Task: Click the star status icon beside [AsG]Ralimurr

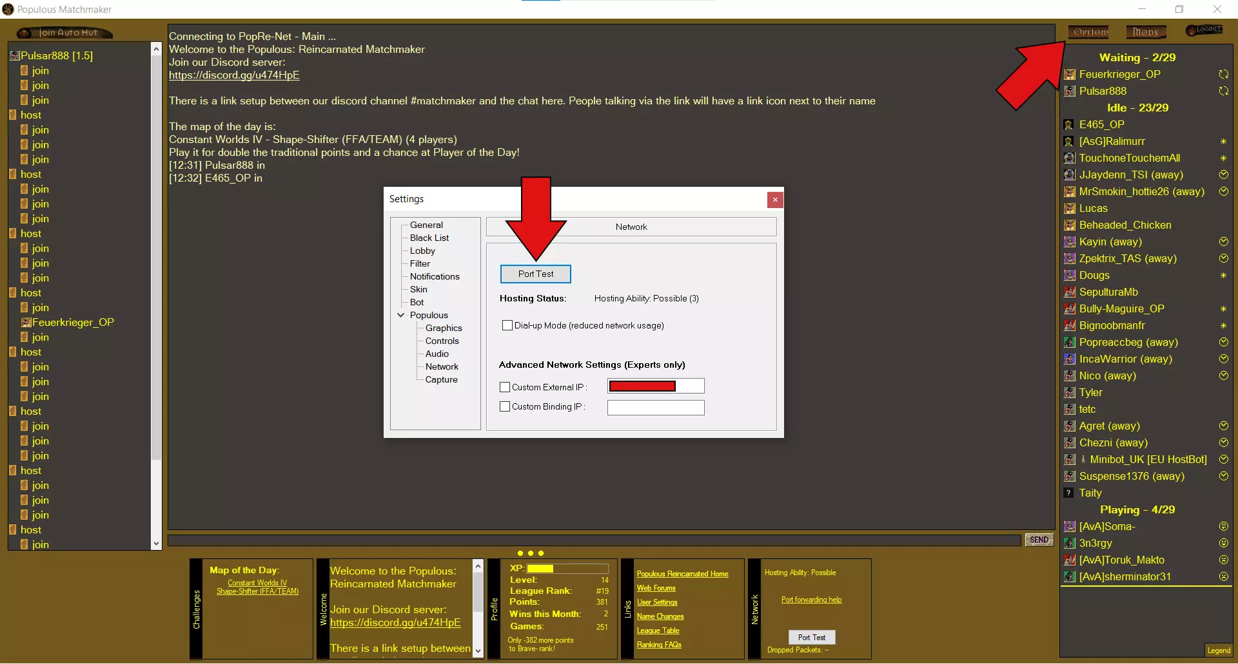Action: click(1223, 142)
